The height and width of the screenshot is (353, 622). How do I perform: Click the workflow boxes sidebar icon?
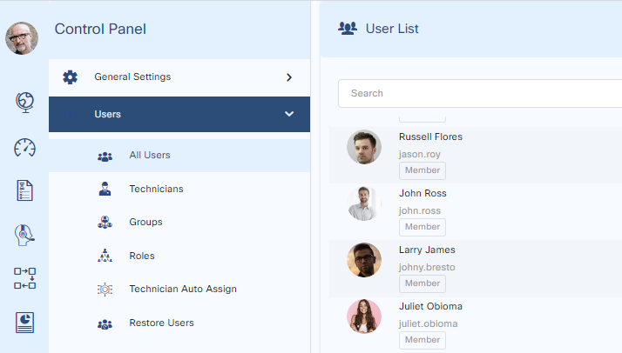tap(24, 278)
